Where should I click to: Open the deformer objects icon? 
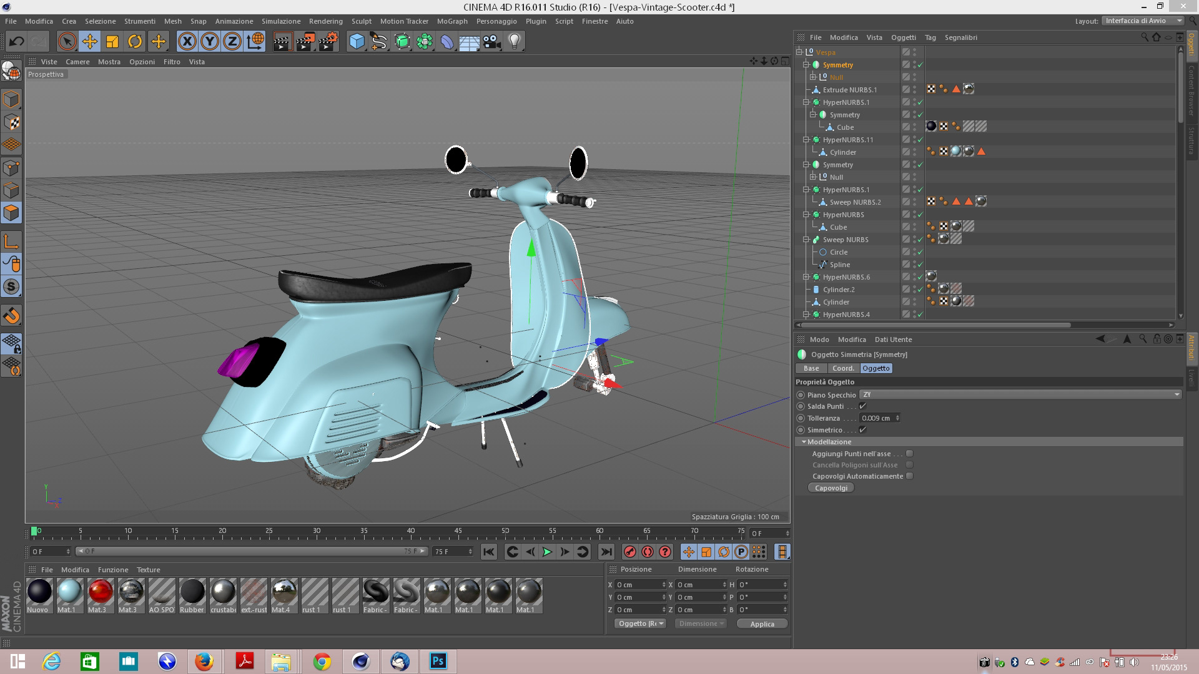[447, 42]
